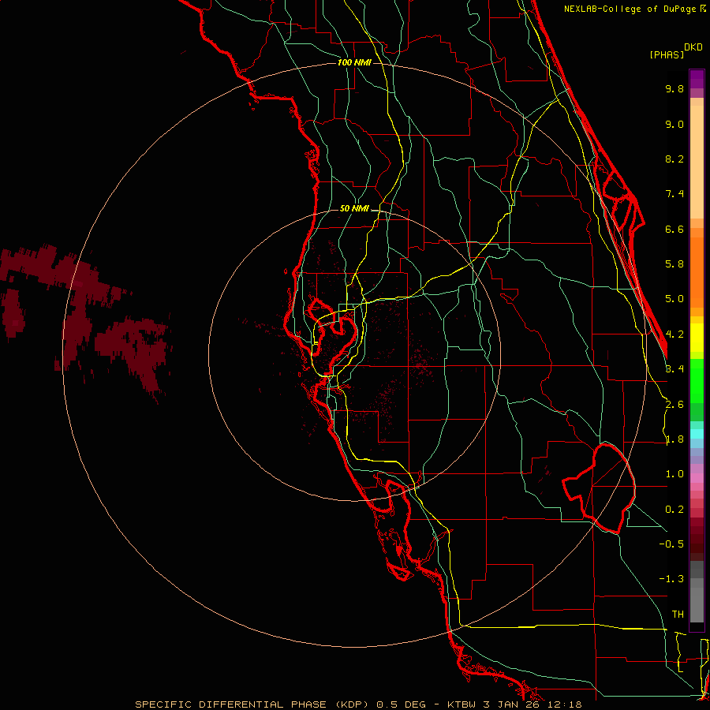Screen dimensions: 710x710
Task: Pick the purple top color bar segment
Action: 697,79
